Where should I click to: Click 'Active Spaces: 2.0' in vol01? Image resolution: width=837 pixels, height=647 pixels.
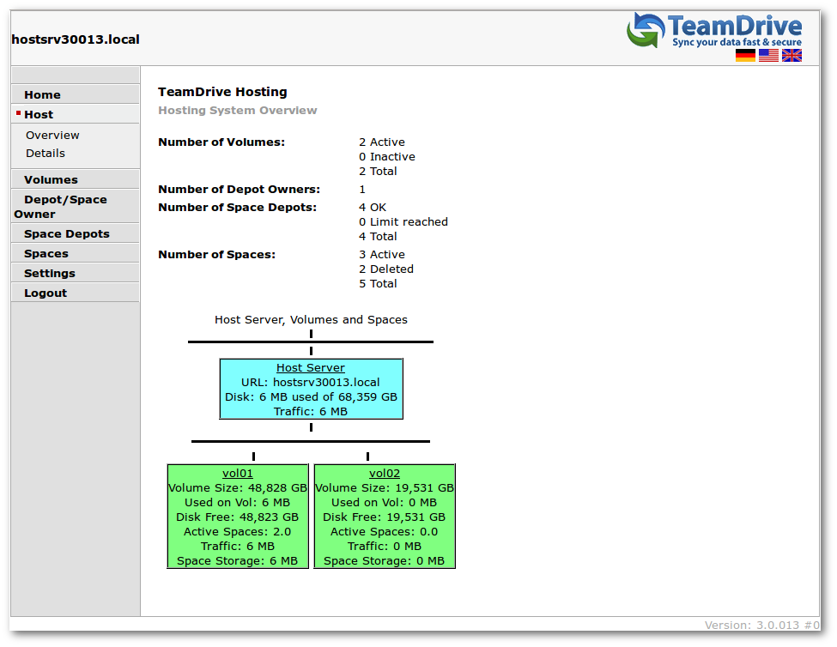pyautogui.click(x=238, y=532)
